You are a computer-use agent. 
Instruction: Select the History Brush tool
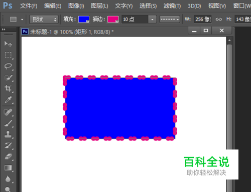pos(8,145)
